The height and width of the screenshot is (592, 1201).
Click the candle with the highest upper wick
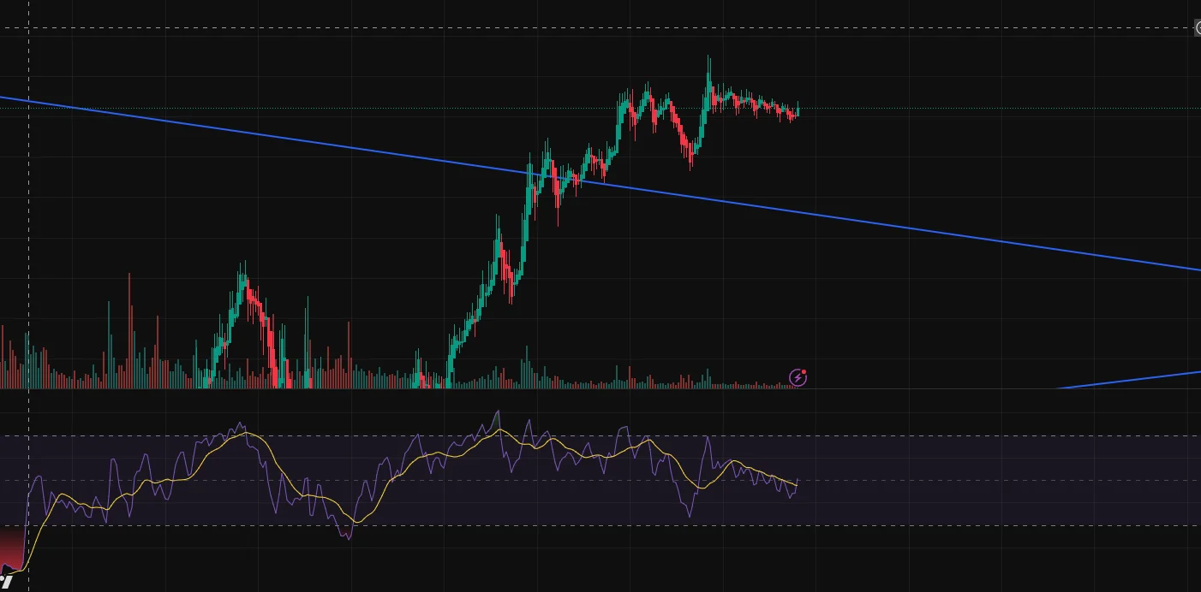(708, 86)
